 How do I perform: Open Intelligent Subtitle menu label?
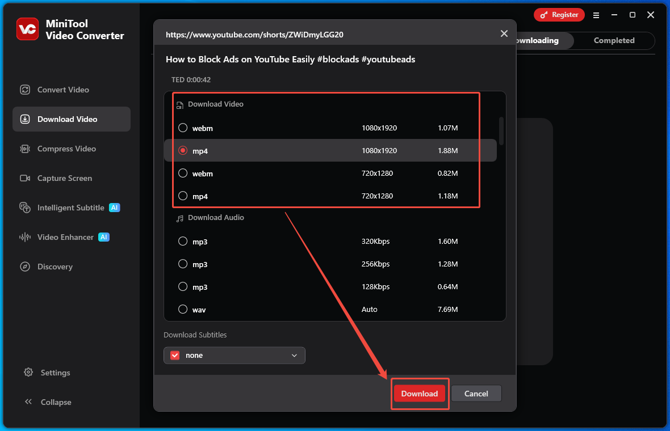pos(71,208)
